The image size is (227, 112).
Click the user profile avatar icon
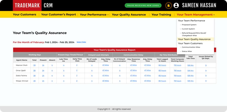pos(176,6)
